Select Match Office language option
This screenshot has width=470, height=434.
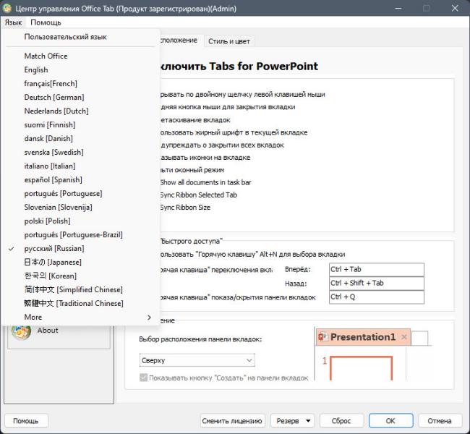(80, 56)
